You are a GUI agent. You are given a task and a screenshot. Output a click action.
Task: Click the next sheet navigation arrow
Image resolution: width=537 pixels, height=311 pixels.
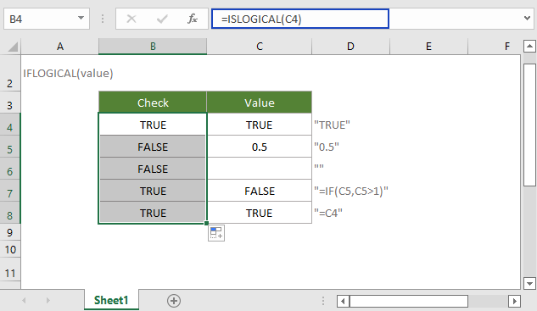[48, 300]
